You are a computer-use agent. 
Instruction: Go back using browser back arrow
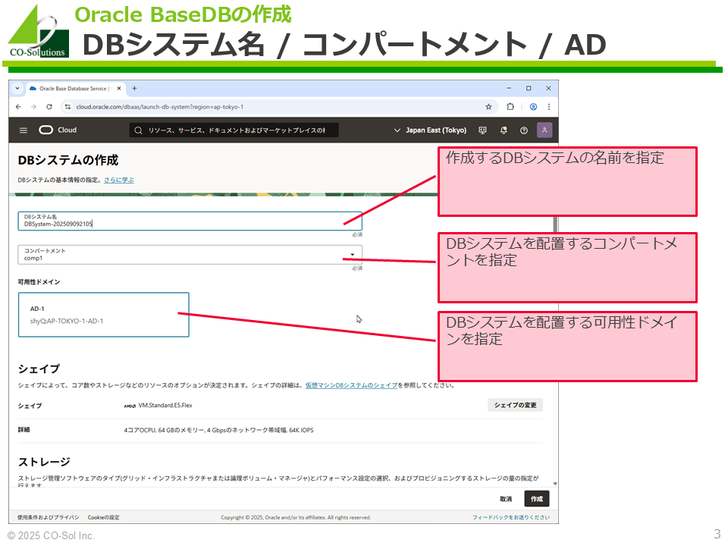18,107
